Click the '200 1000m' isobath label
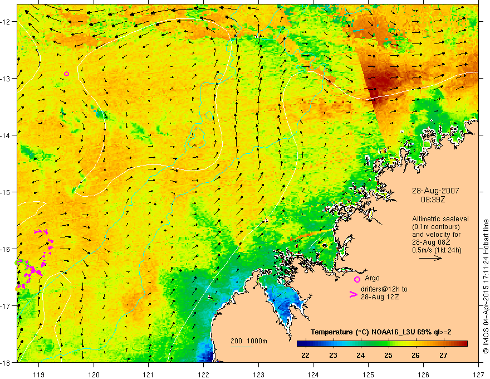The image size is (490, 379). click(x=249, y=341)
